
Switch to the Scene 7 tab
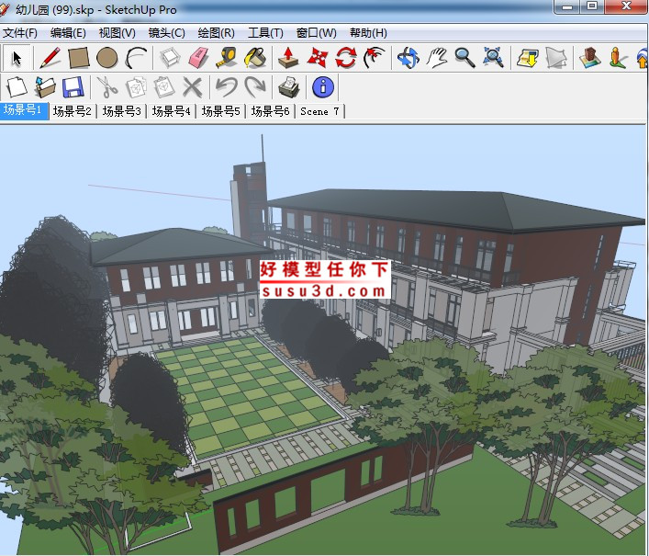point(319,111)
